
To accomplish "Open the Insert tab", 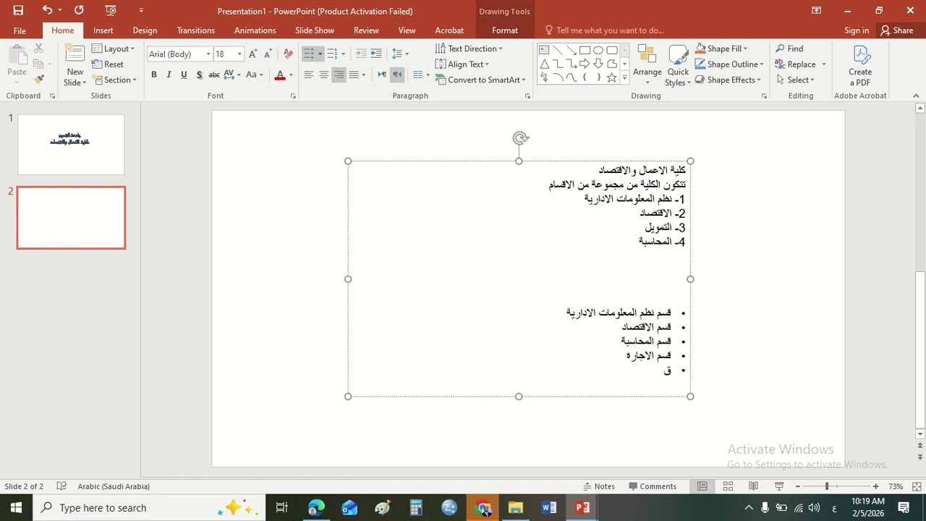I will click(103, 30).
